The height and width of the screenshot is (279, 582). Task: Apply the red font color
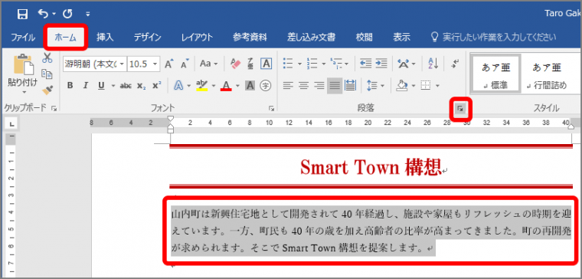click(x=226, y=86)
